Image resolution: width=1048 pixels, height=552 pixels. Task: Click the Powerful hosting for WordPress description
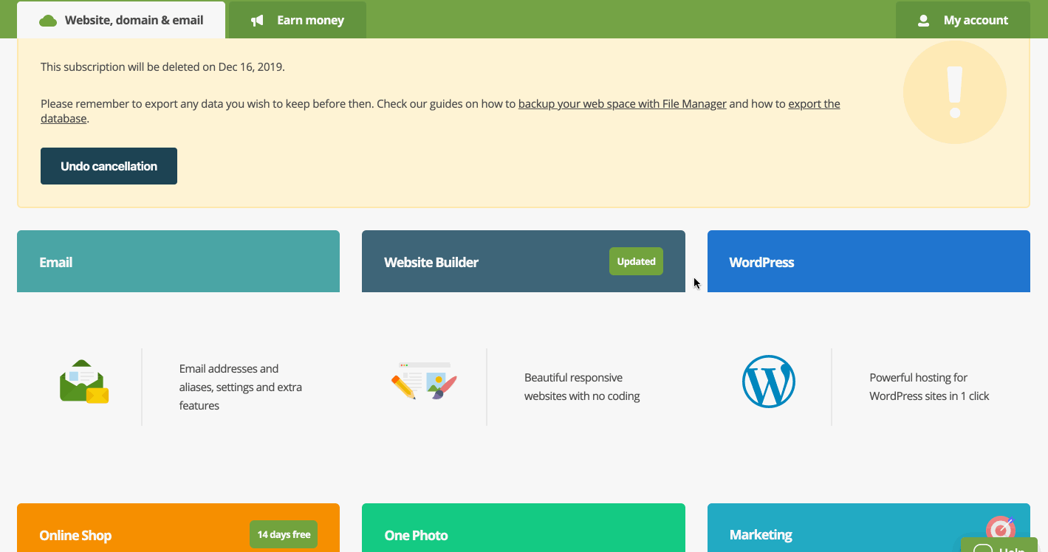[x=929, y=387]
